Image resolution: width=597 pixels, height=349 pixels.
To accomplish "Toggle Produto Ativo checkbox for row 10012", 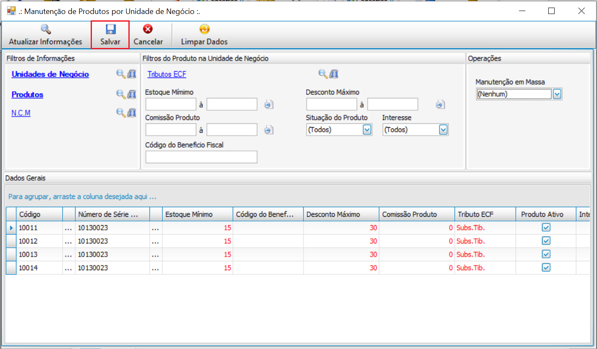I will tap(546, 241).
